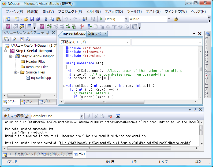
Task: Select ソリューション 'NQueen' root node
Action: tap(31, 46)
